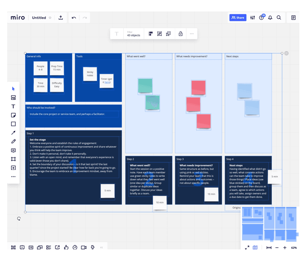
Task: Open the timer icon in bottom toolbar
Action: 75,247
